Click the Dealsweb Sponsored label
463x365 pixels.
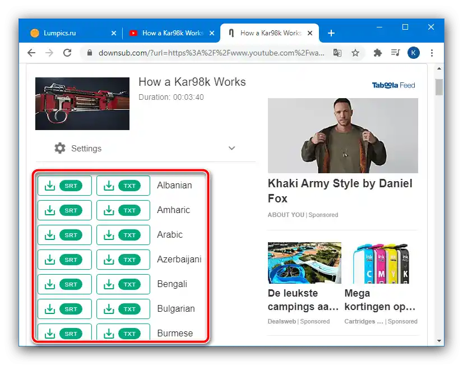pyautogui.click(x=299, y=321)
